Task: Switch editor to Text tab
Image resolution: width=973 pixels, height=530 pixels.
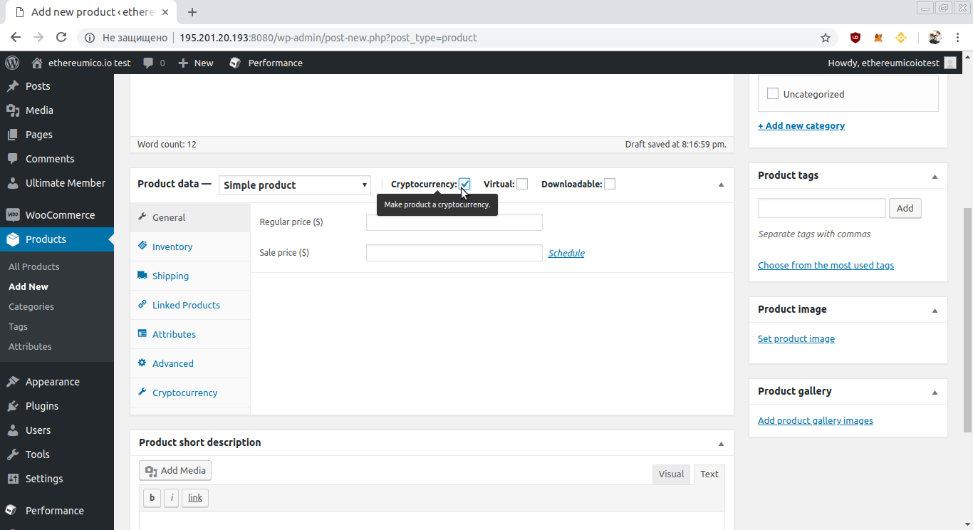Action: click(x=709, y=474)
